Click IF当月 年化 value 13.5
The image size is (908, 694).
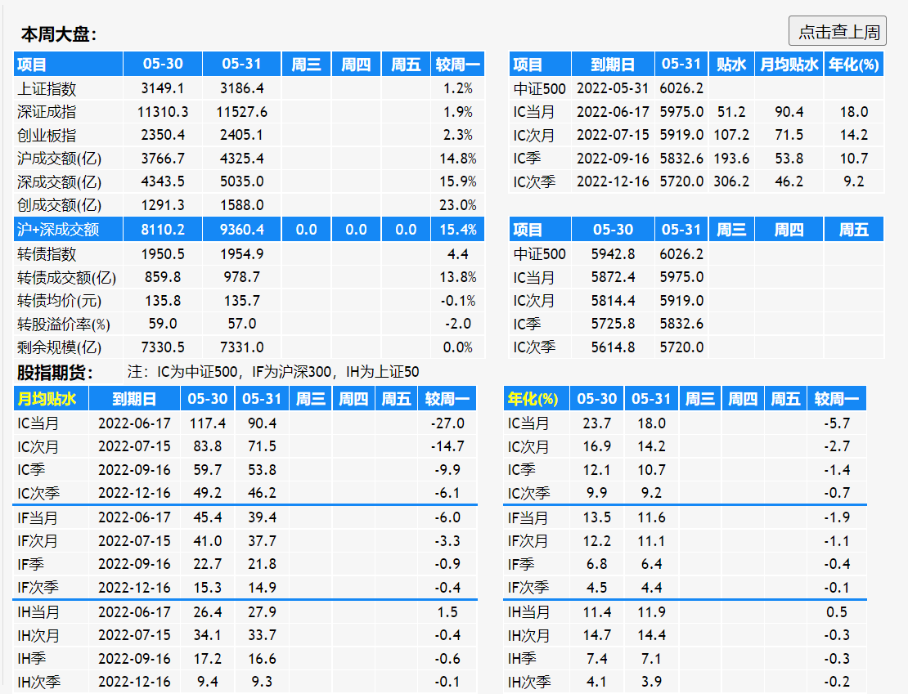tap(596, 517)
